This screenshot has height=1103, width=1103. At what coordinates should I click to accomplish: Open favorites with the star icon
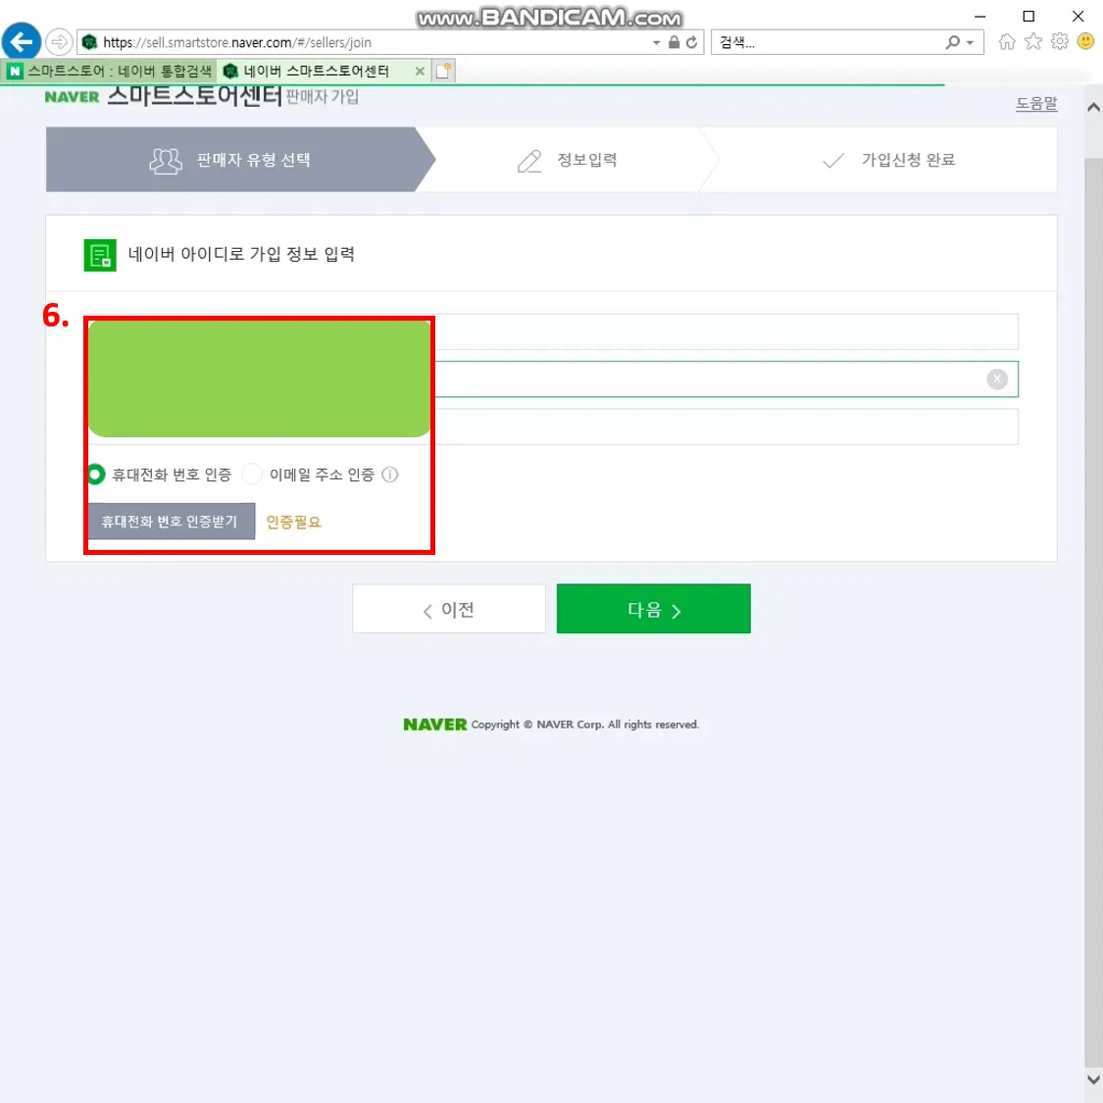click(1032, 41)
